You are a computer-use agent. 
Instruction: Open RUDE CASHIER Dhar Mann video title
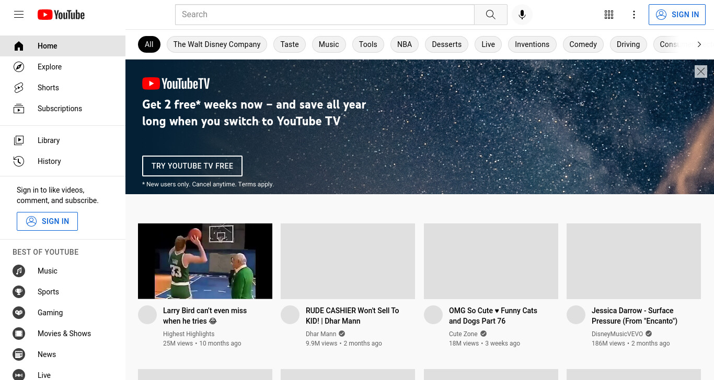click(x=352, y=316)
